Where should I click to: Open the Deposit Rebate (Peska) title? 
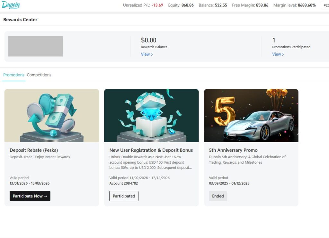pos(34,150)
